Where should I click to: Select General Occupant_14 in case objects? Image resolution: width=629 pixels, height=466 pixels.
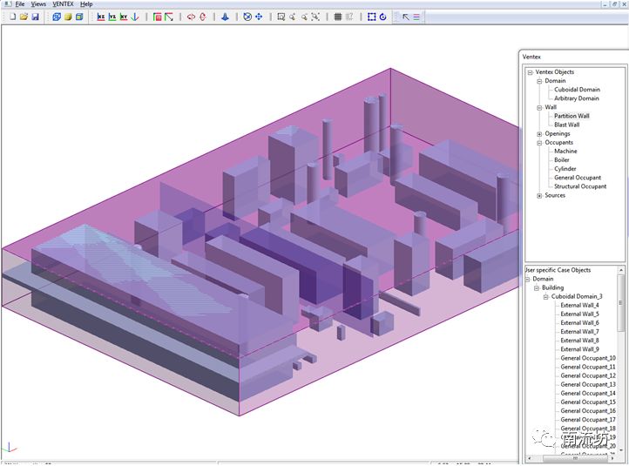click(x=588, y=394)
